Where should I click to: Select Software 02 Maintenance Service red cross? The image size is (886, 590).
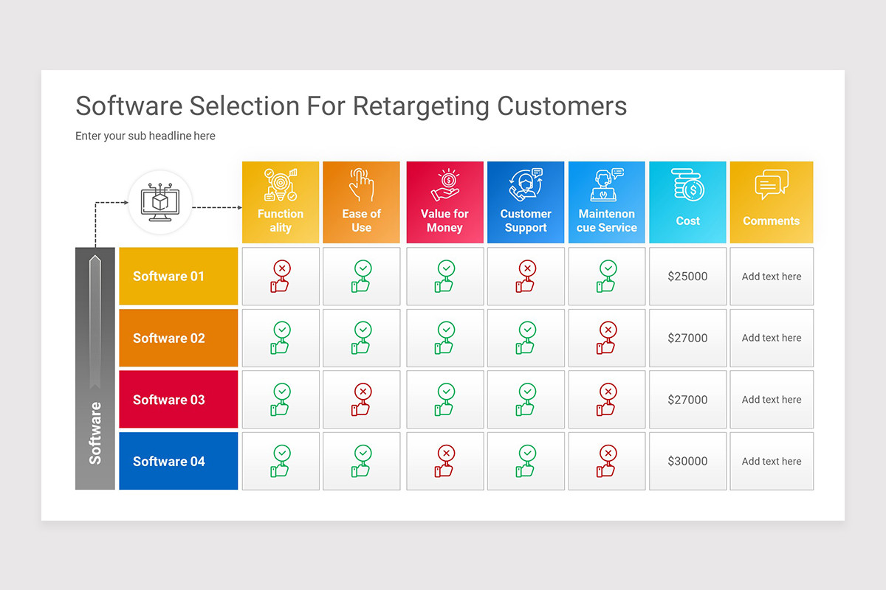607,338
